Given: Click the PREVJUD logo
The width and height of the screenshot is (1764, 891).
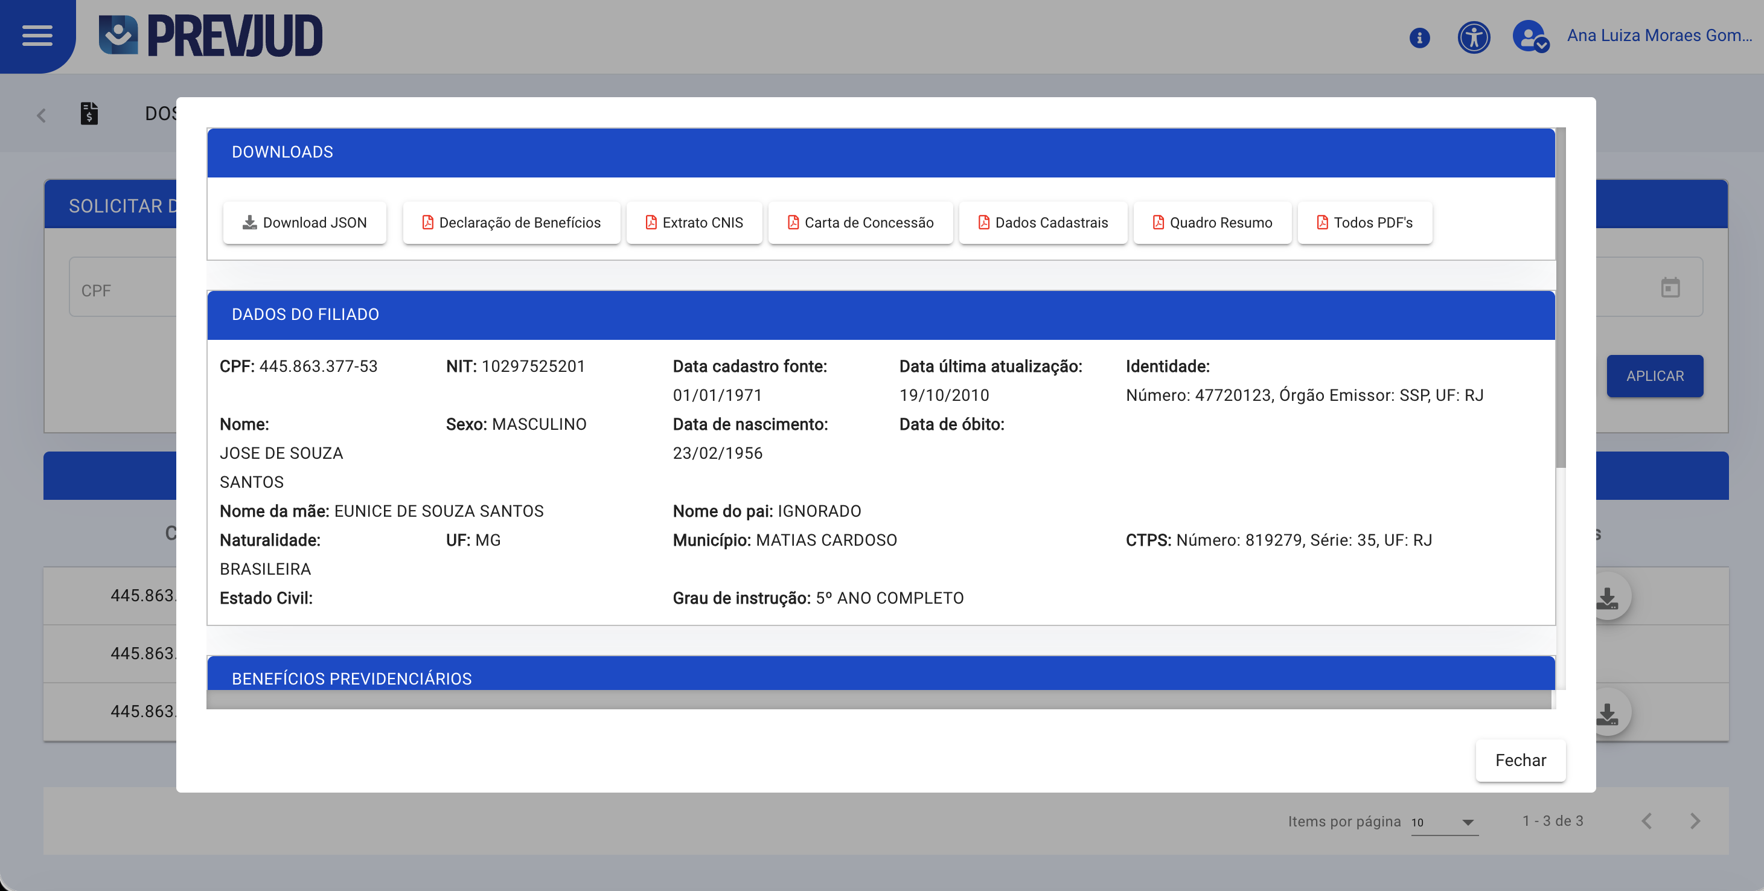Looking at the screenshot, I should click(x=210, y=36).
